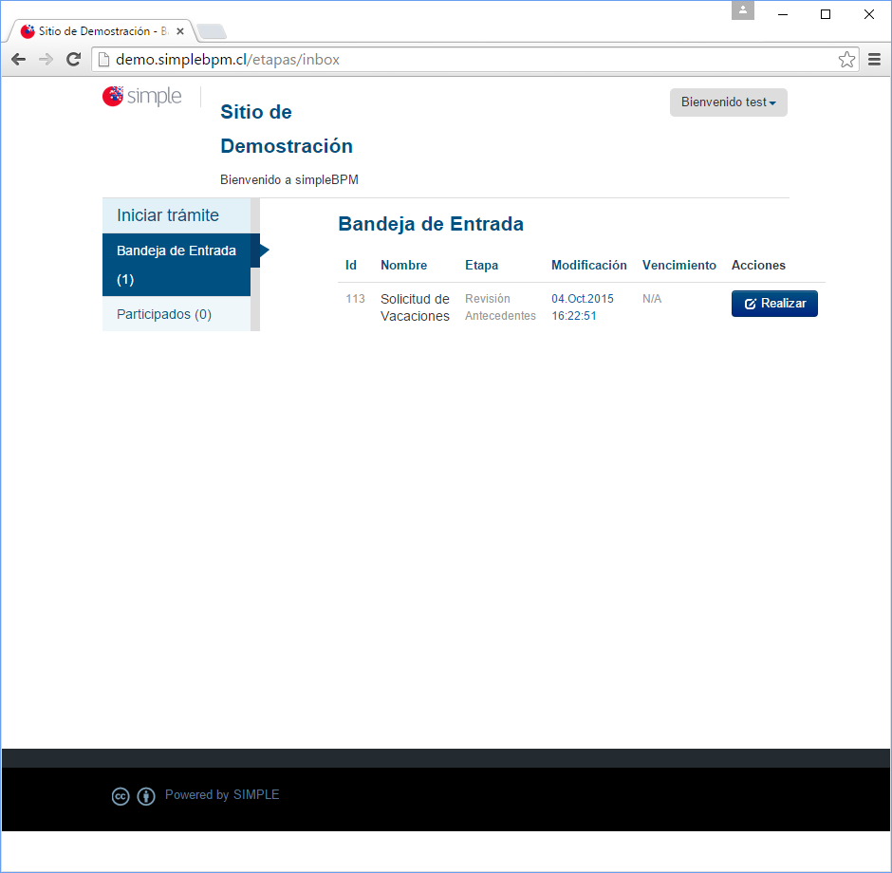Bookmark page with the star icon
Screen dimensions: 892x873
[x=846, y=59]
